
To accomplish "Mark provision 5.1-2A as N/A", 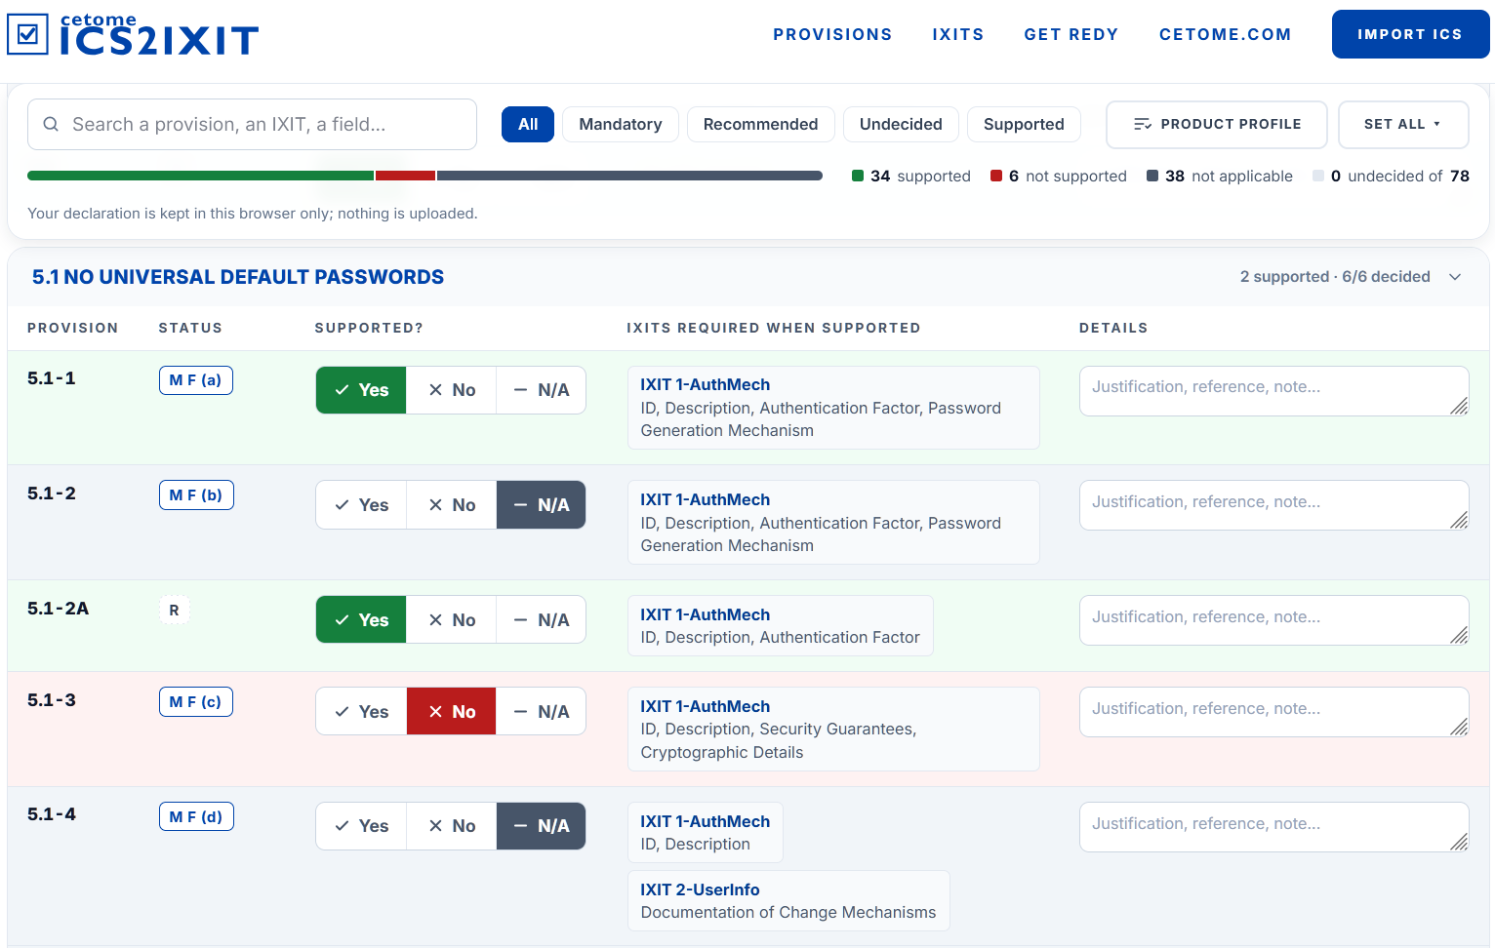I will 542,620.
